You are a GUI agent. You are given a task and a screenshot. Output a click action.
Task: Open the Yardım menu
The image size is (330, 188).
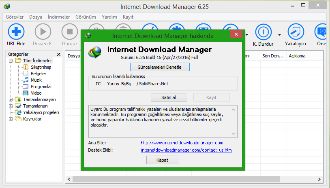pyautogui.click(x=109, y=17)
